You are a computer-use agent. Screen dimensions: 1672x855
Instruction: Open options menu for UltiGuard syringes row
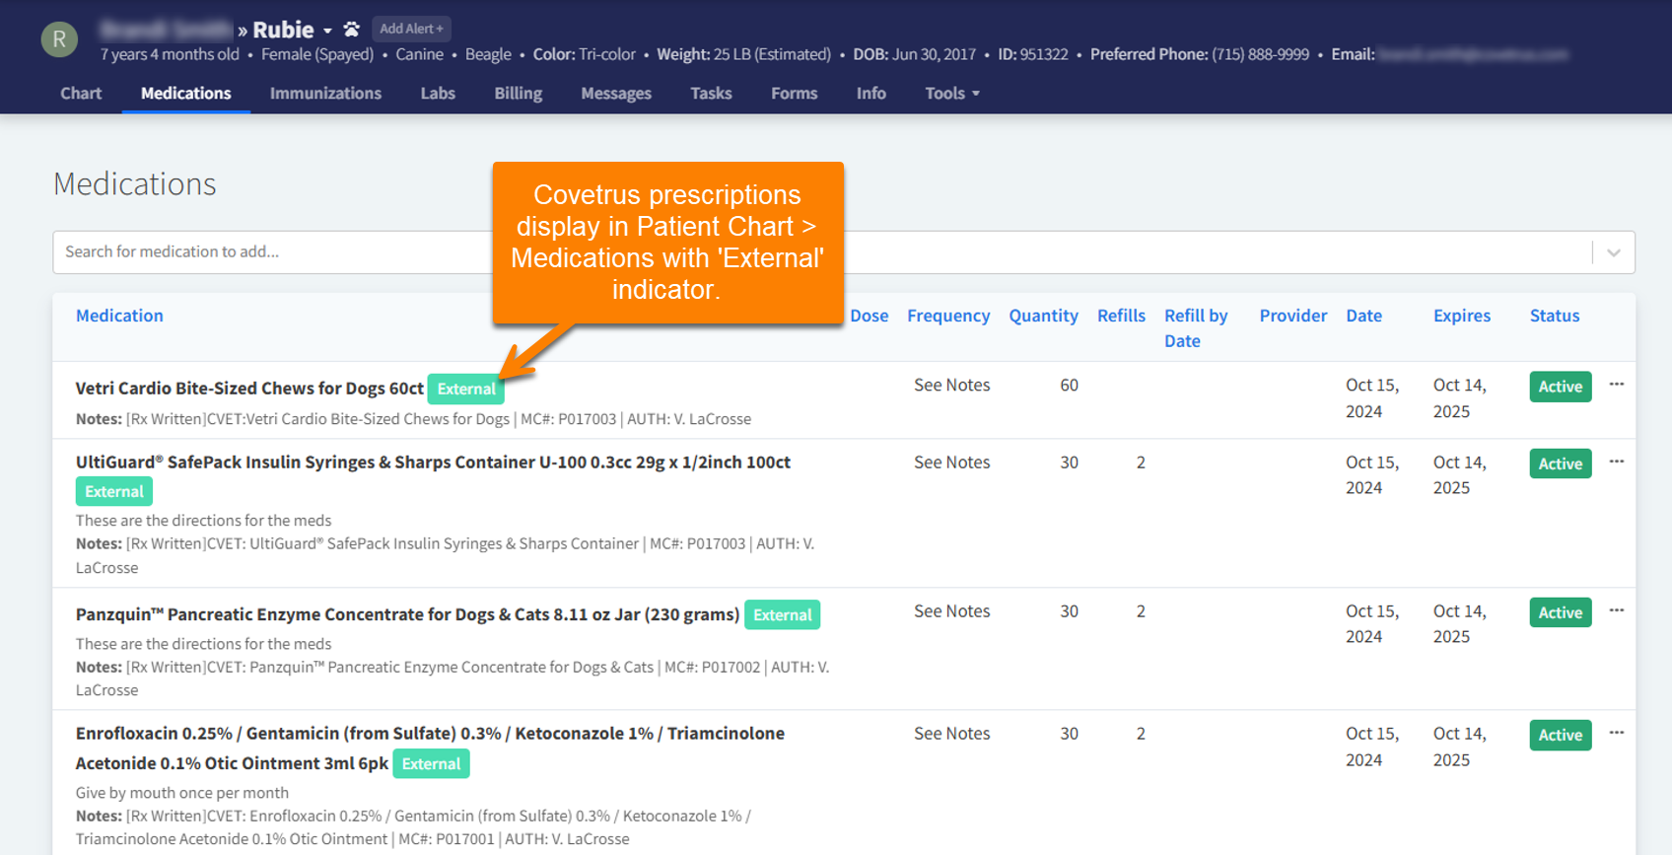tap(1616, 462)
